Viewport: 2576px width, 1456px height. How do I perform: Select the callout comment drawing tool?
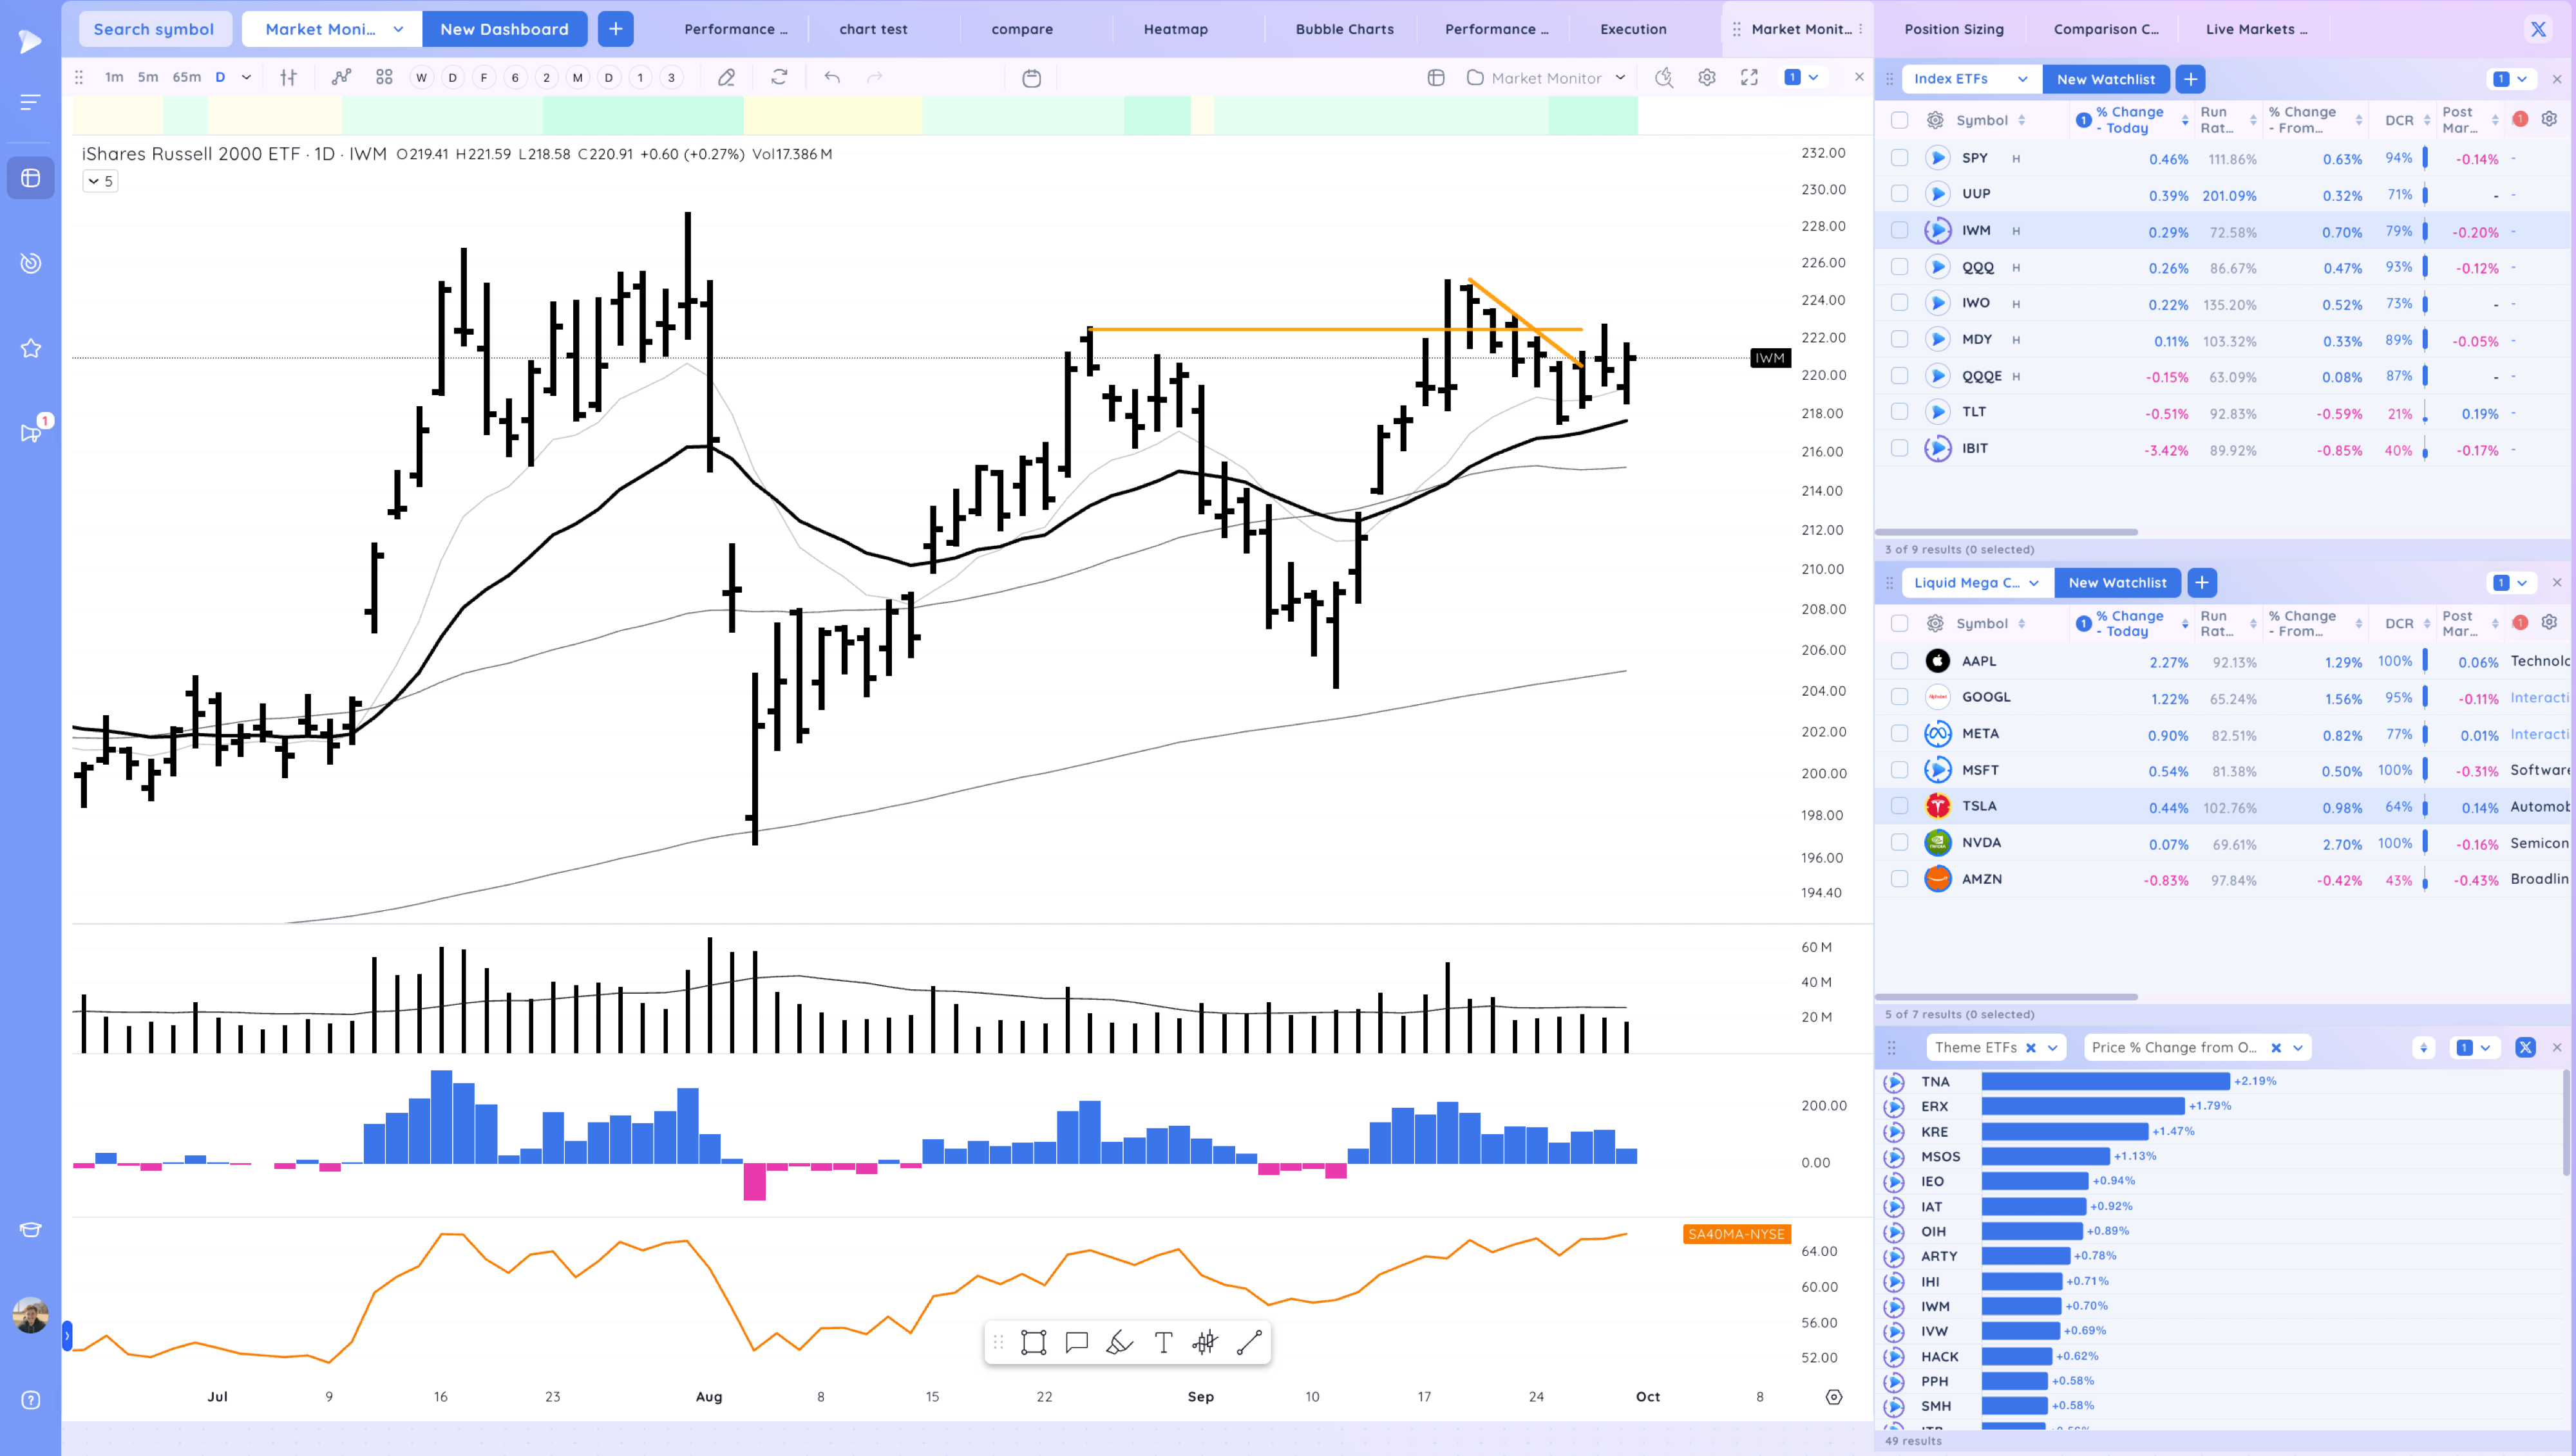pyautogui.click(x=1076, y=1342)
